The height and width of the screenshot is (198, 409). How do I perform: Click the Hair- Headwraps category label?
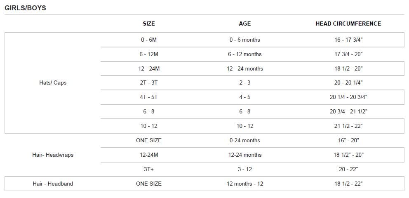click(53, 155)
